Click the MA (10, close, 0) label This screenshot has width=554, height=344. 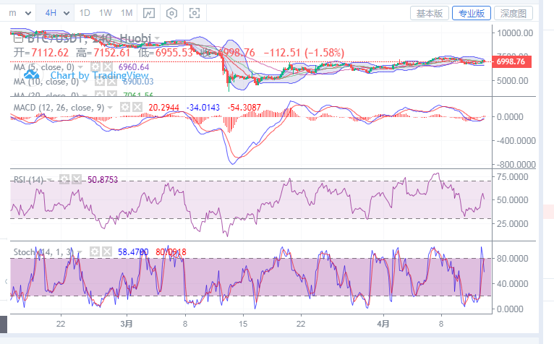pos(46,82)
